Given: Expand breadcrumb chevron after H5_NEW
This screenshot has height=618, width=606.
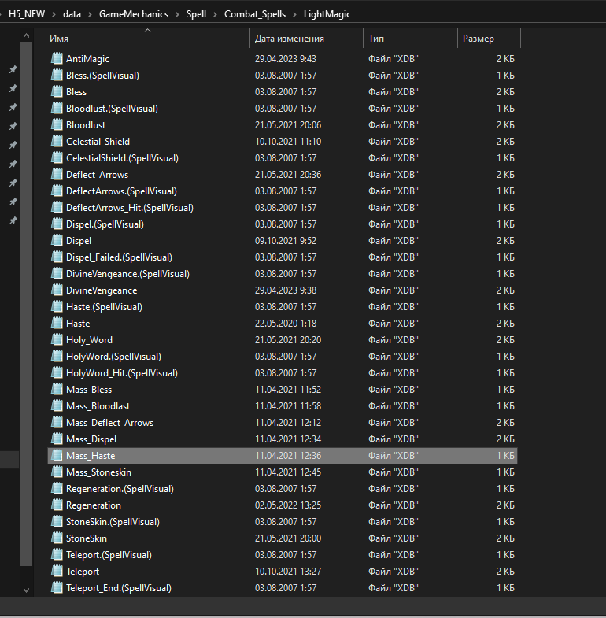Looking at the screenshot, I should 54,15.
